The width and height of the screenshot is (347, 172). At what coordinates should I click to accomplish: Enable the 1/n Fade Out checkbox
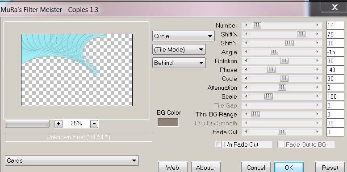pos(218,145)
